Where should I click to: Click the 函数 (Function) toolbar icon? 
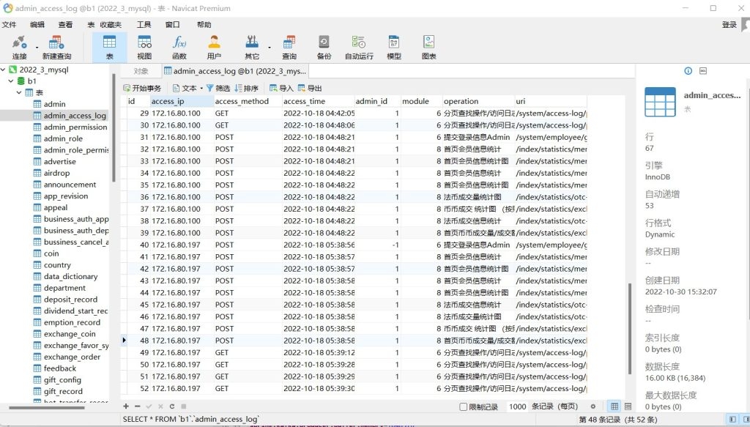[x=179, y=47]
